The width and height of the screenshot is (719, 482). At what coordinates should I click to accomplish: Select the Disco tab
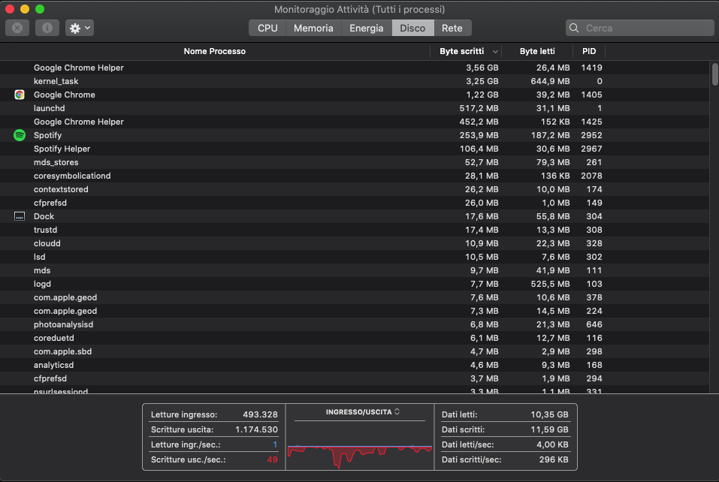[x=412, y=28]
